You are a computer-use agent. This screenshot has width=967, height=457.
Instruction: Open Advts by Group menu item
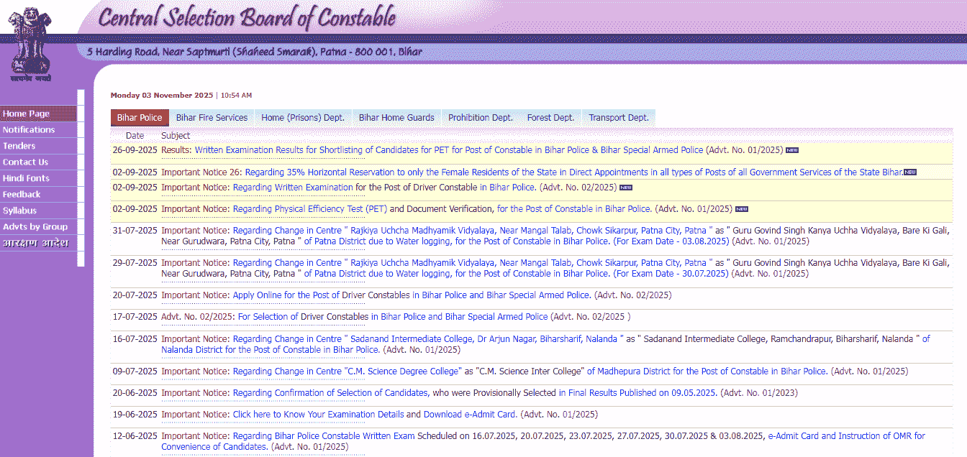(x=35, y=227)
